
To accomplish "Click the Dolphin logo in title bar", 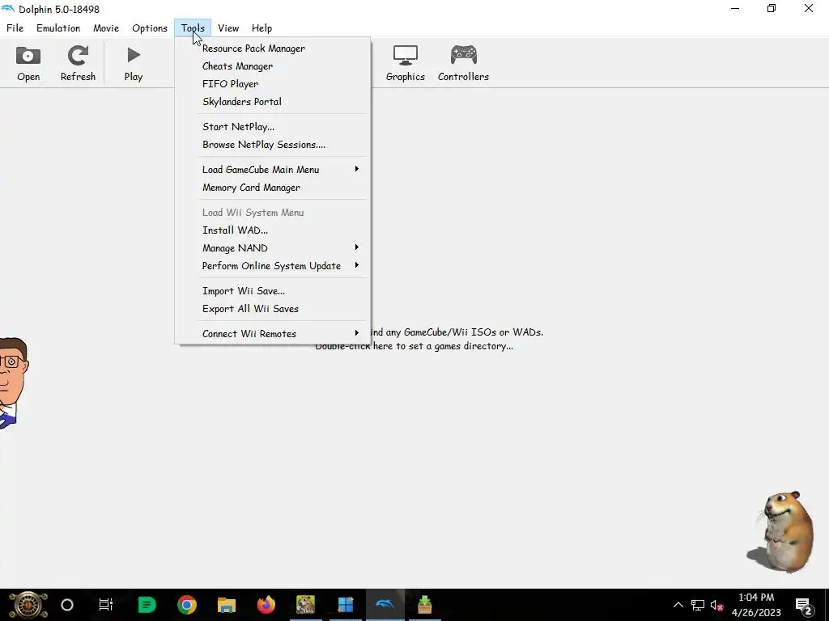I will (x=8, y=9).
